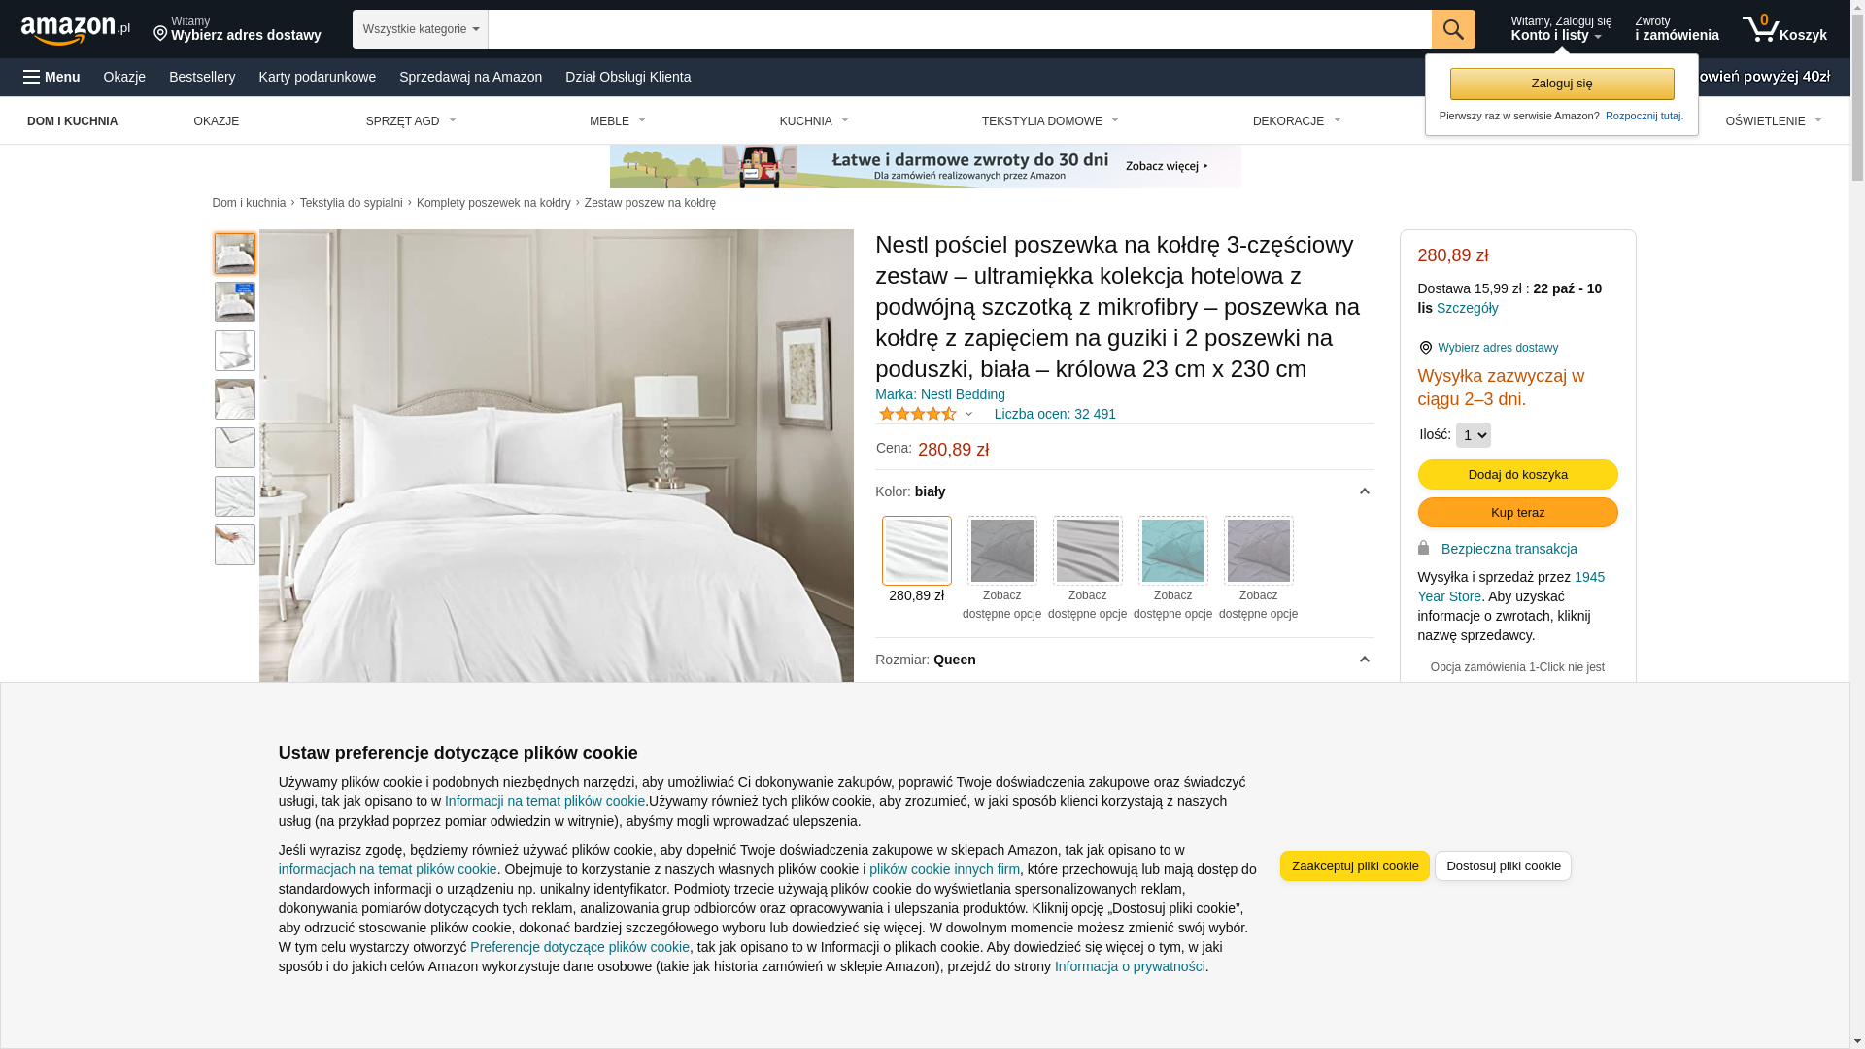
Task: Go to the Amazon.pl logo home
Action: coord(76,29)
